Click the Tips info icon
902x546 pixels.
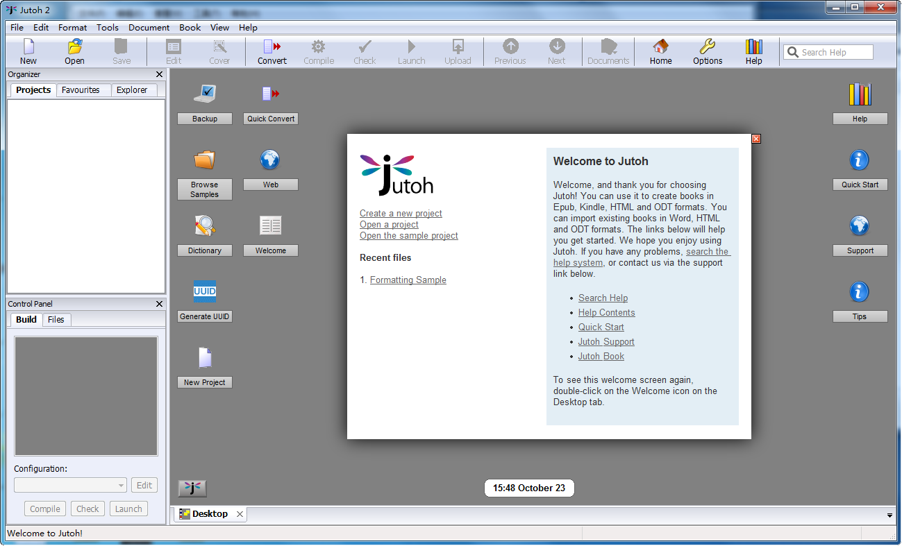[860, 291]
